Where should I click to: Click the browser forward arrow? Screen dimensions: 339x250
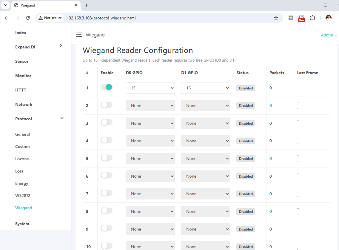coord(17,18)
